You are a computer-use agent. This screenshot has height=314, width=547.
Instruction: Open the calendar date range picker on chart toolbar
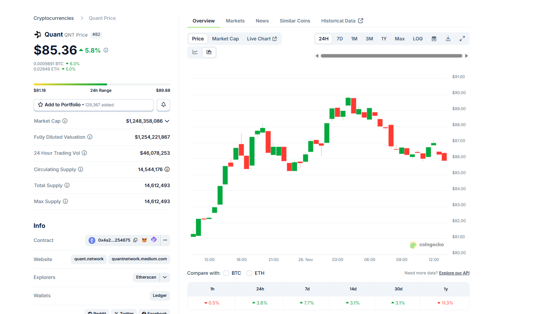[x=434, y=38]
